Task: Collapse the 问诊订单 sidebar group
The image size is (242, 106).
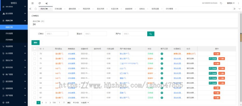Action: pyautogui.click(x=14, y=21)
